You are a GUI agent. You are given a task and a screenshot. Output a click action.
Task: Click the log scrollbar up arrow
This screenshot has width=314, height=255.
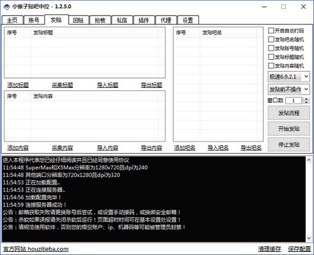(309, 160)
